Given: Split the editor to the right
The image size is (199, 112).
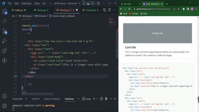Looking at the screenshot, I should click(x=109, y=10).
